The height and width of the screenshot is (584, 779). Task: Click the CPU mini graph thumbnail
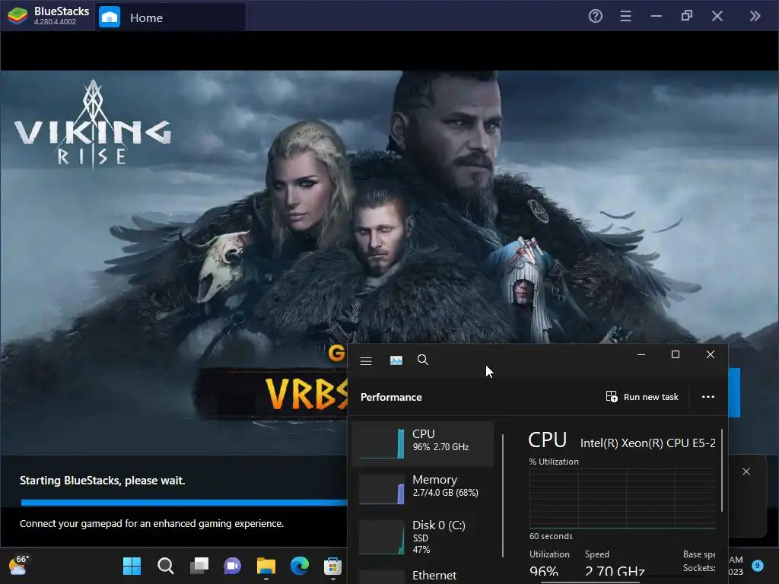(x=381, y=443)
